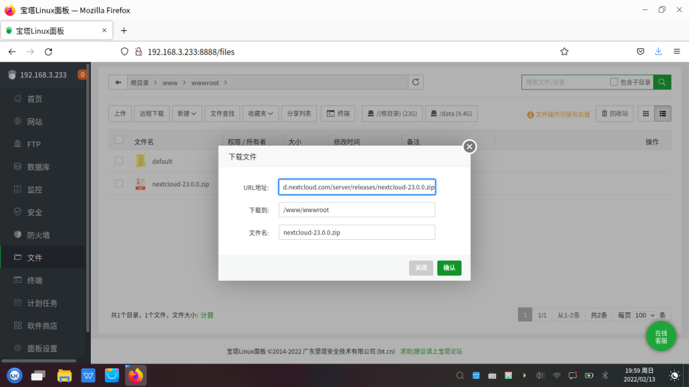Viewport: 689px width, 387px height.
Task: Enable the include subdirectories checkbox
Action: click(614, 82)
